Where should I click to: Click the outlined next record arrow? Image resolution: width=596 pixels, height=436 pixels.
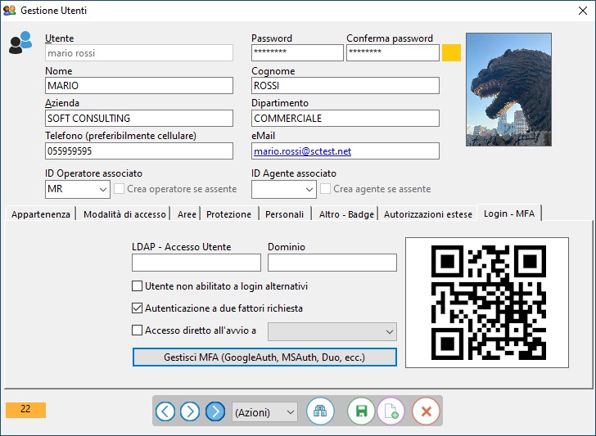tap(190, 411)
